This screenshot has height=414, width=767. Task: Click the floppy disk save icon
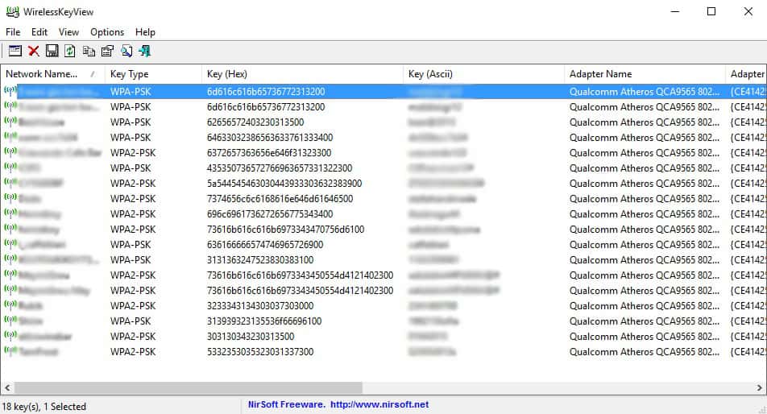52,51
